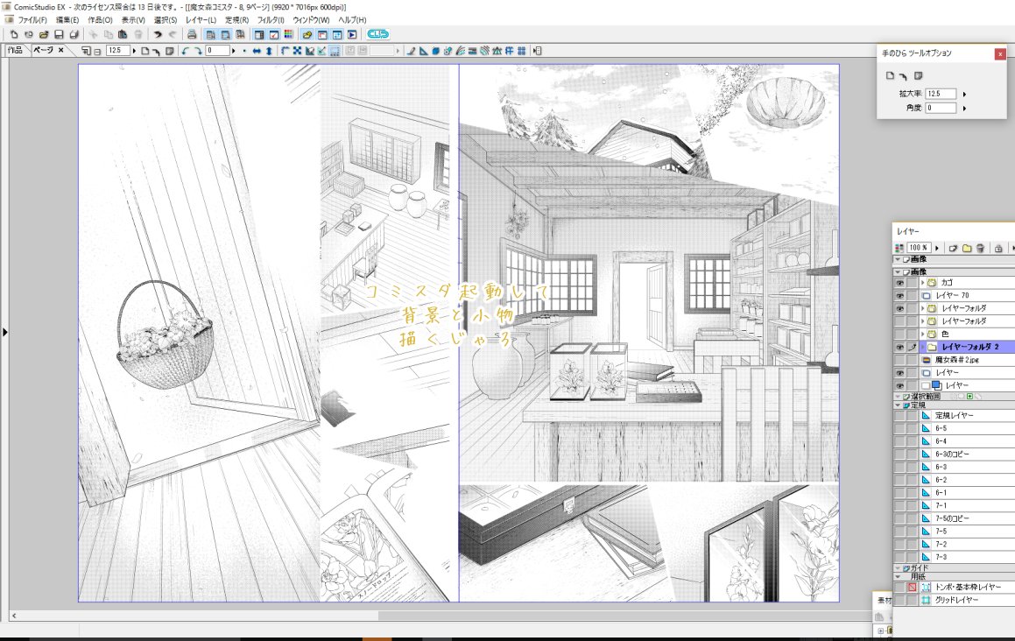Click the layer color display icon beside opacity

tap(899, 249)
